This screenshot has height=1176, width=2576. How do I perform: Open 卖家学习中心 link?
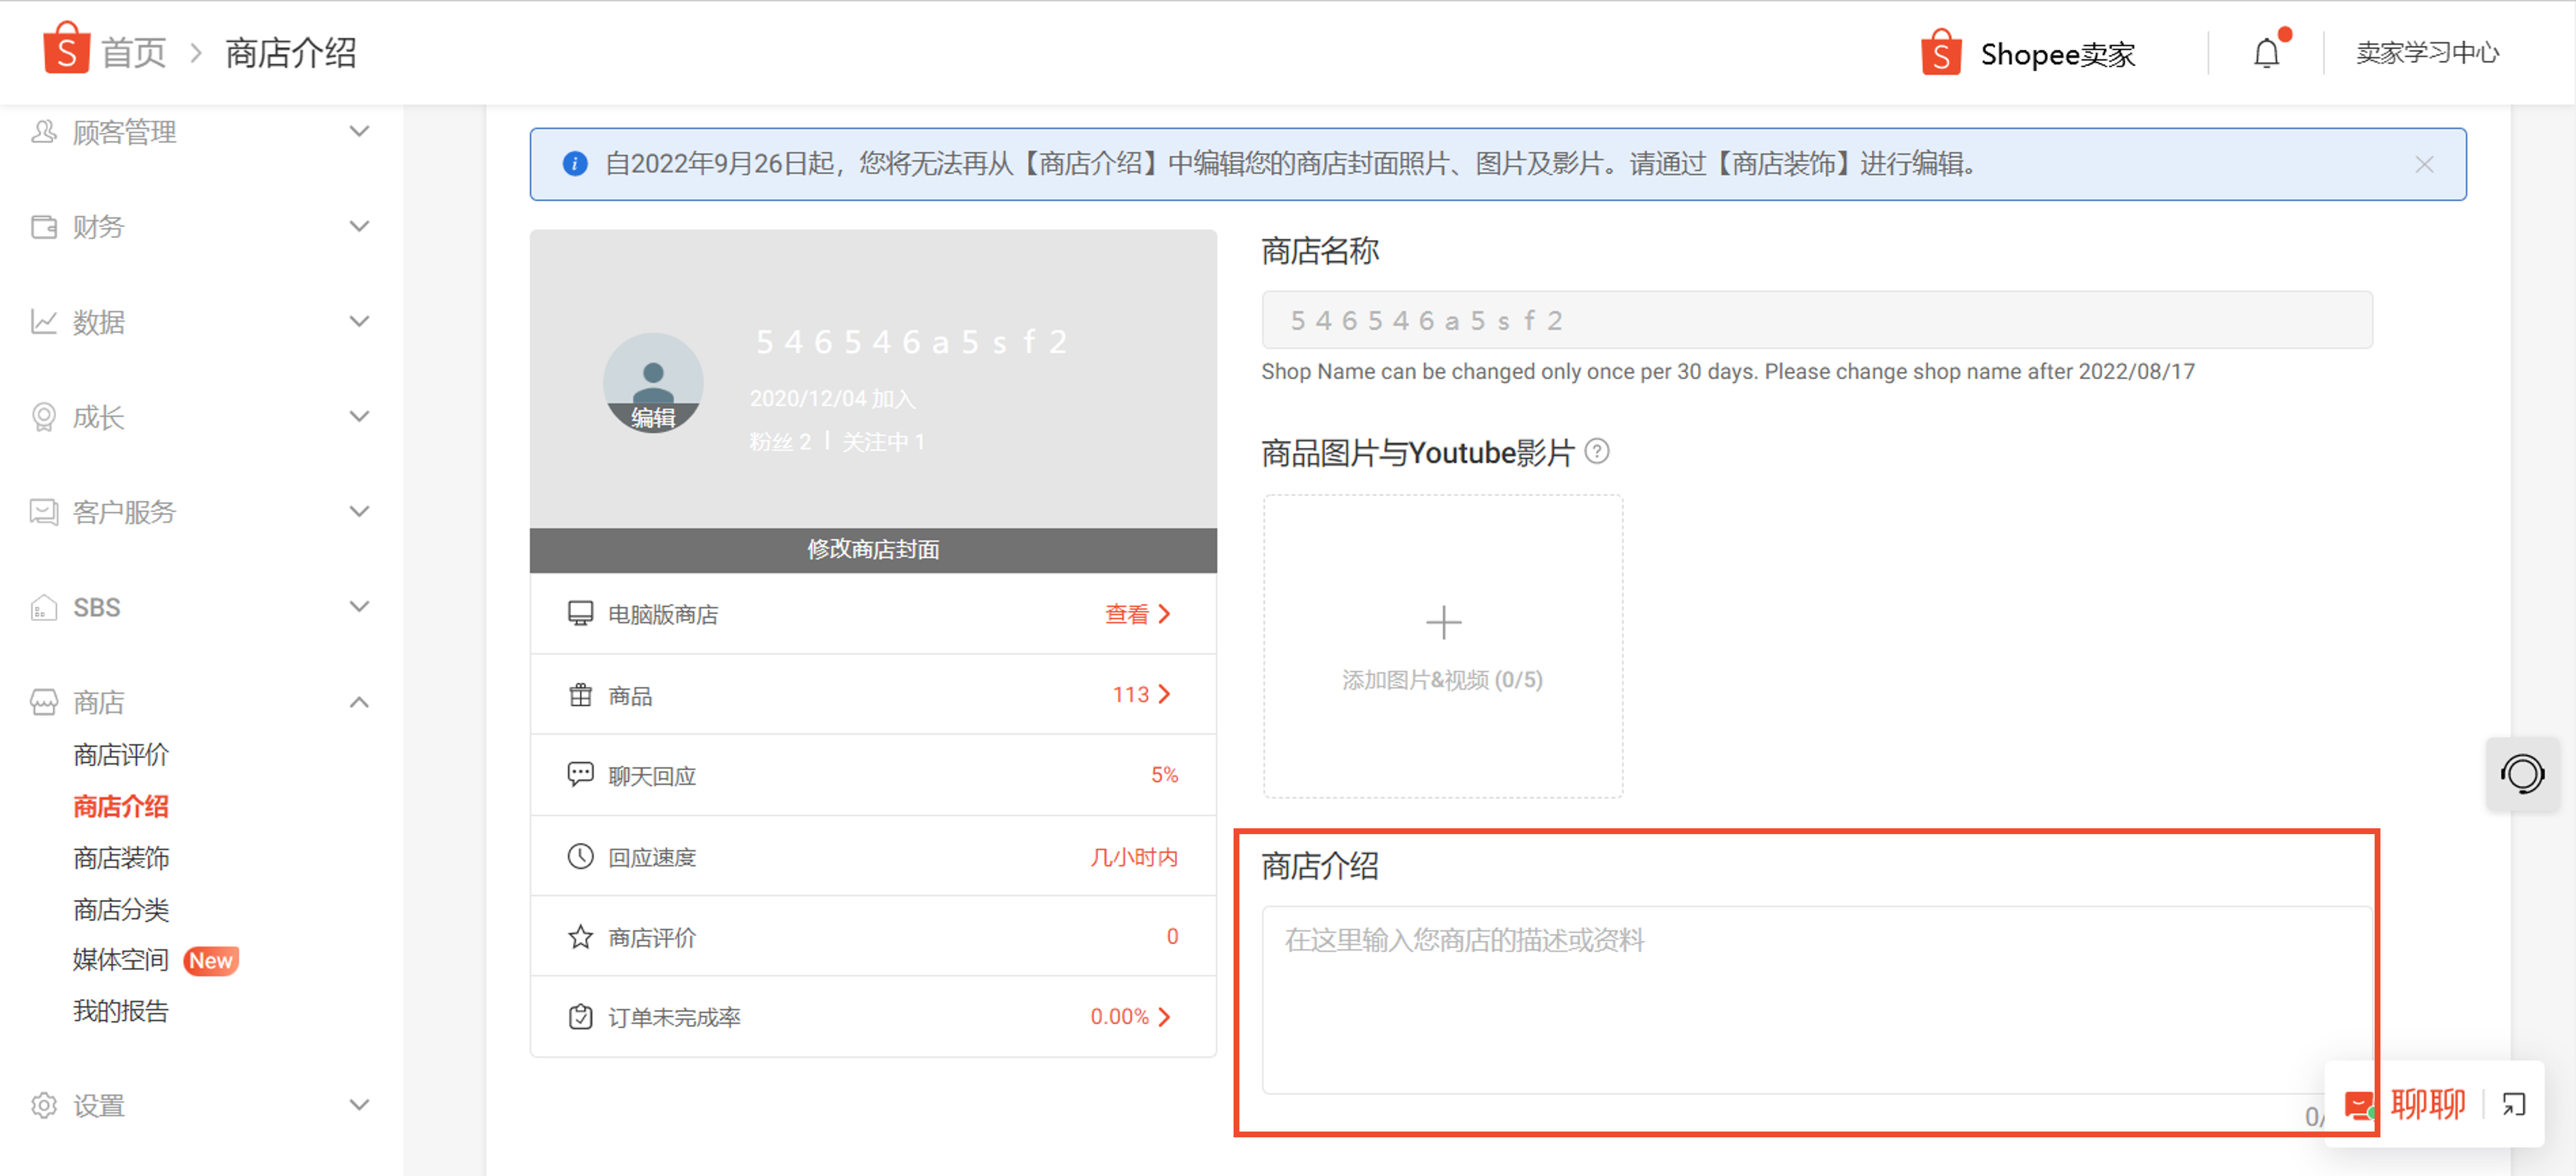coord(2427,52)
